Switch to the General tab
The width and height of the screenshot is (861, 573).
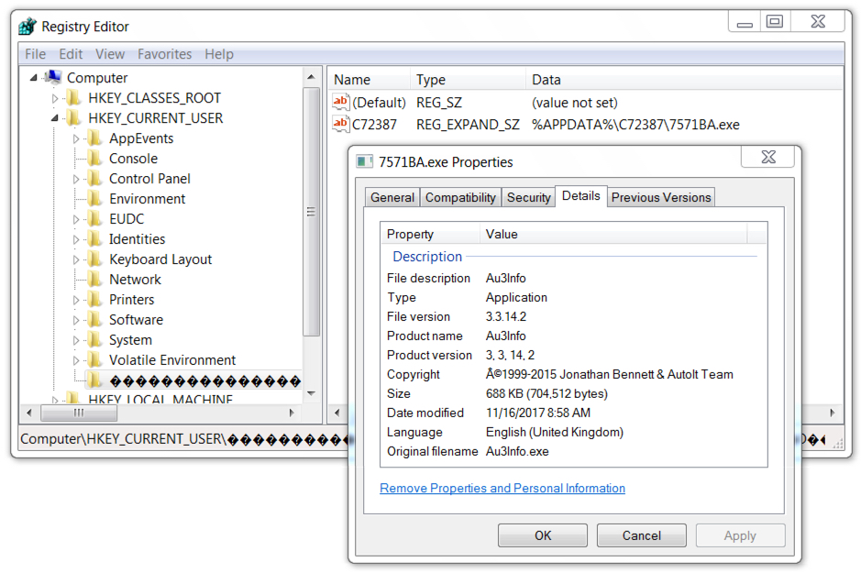tap(392, 198)
